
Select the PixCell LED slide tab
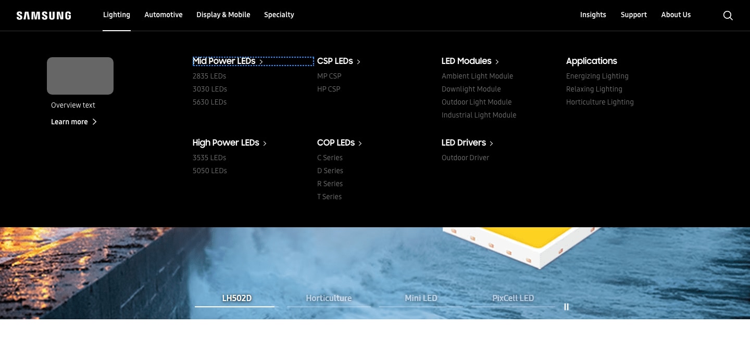coord(513,298)
